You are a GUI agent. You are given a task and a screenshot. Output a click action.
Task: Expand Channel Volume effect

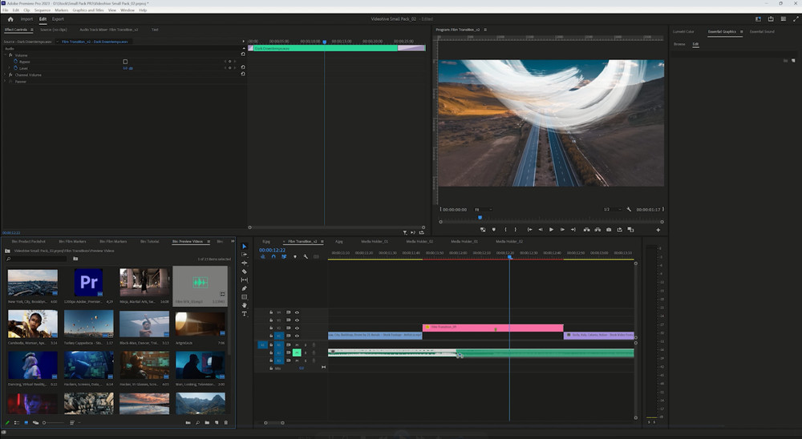[x=5, y=75]
